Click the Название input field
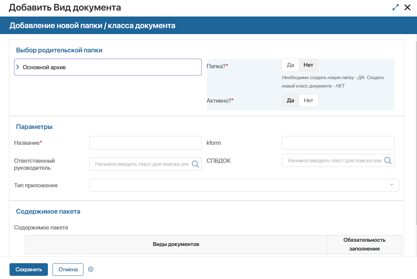Screen dimensions: 417x279 [145, 143]
